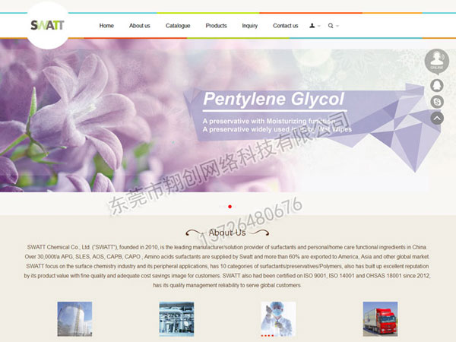Open the red truck thumbnail
Viewport: 456px width, 342px height.
[380, 318]
